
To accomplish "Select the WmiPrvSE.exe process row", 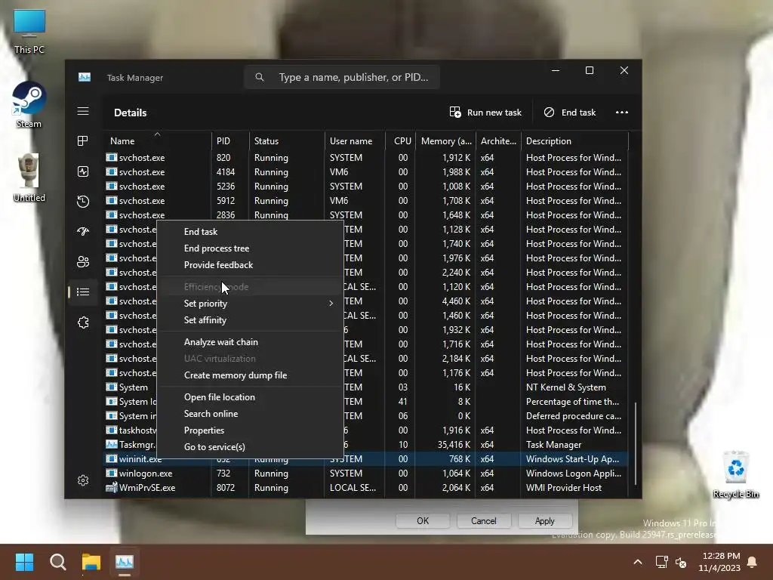I will 365,488.
